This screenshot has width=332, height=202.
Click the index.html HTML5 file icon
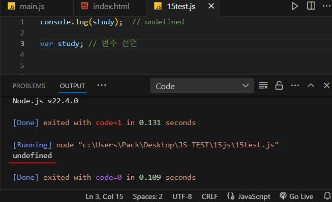(x=84, y=6)
